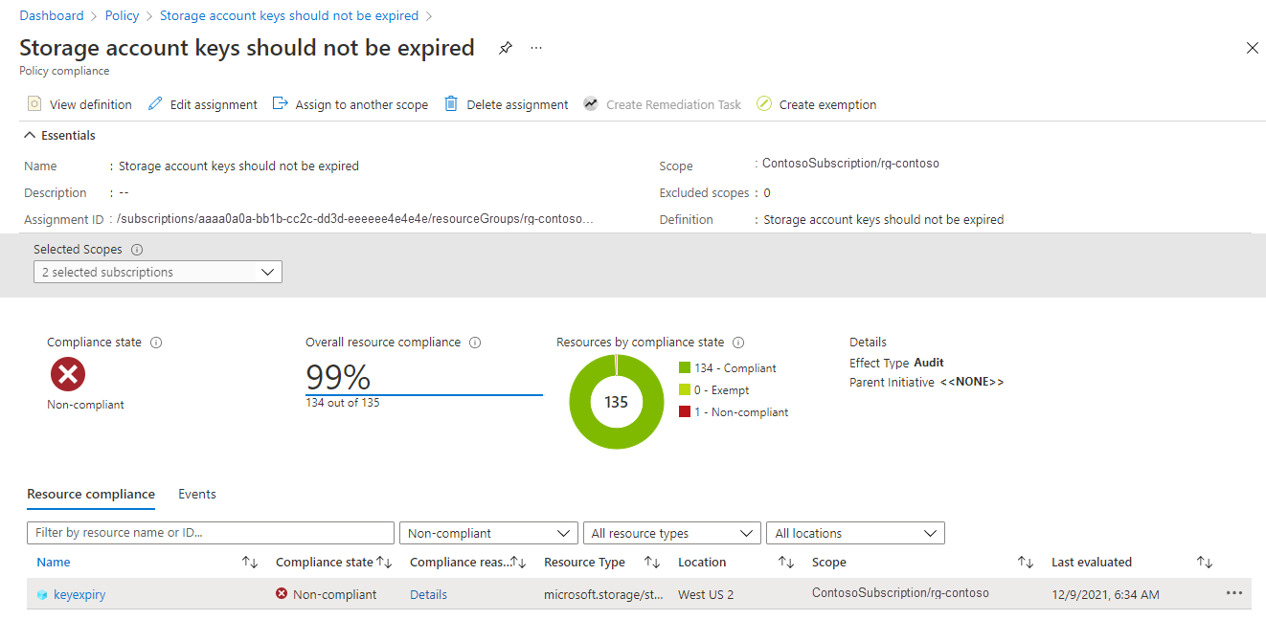The image size is (1266, 642).
Task: Click the West US 2 location cell
Action: coord(706,595)
